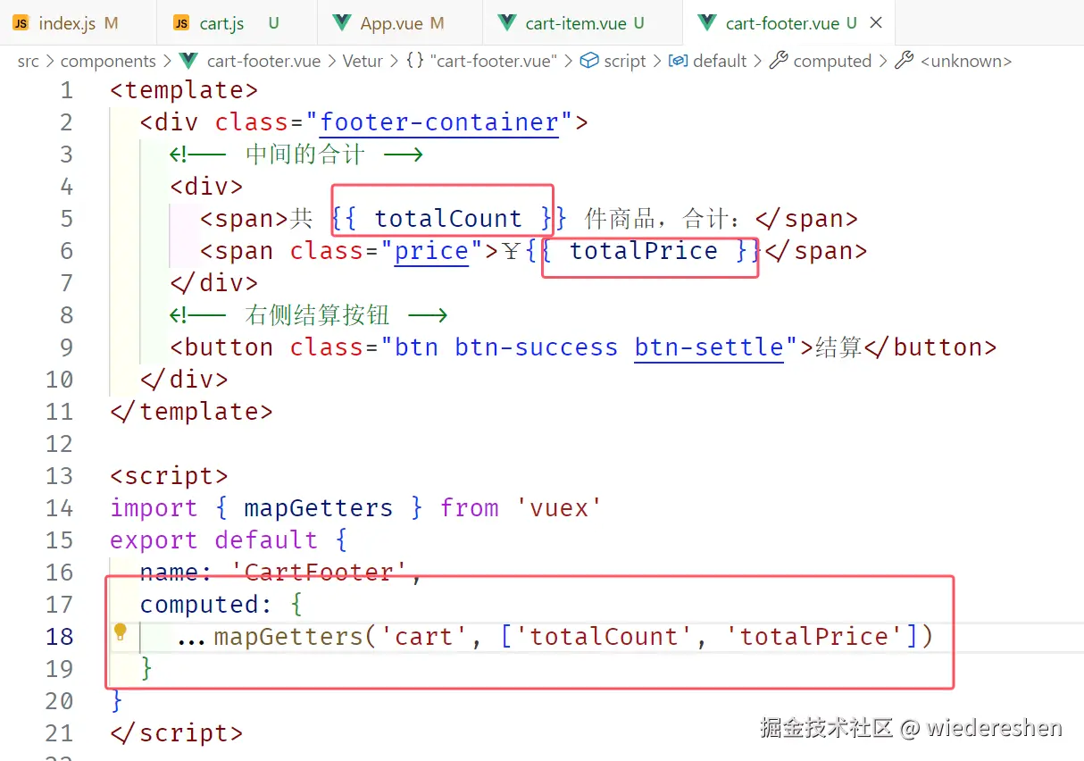Click the 'computed' keyword on line 17
The image size is (1084, 761).
pos(199,605)
